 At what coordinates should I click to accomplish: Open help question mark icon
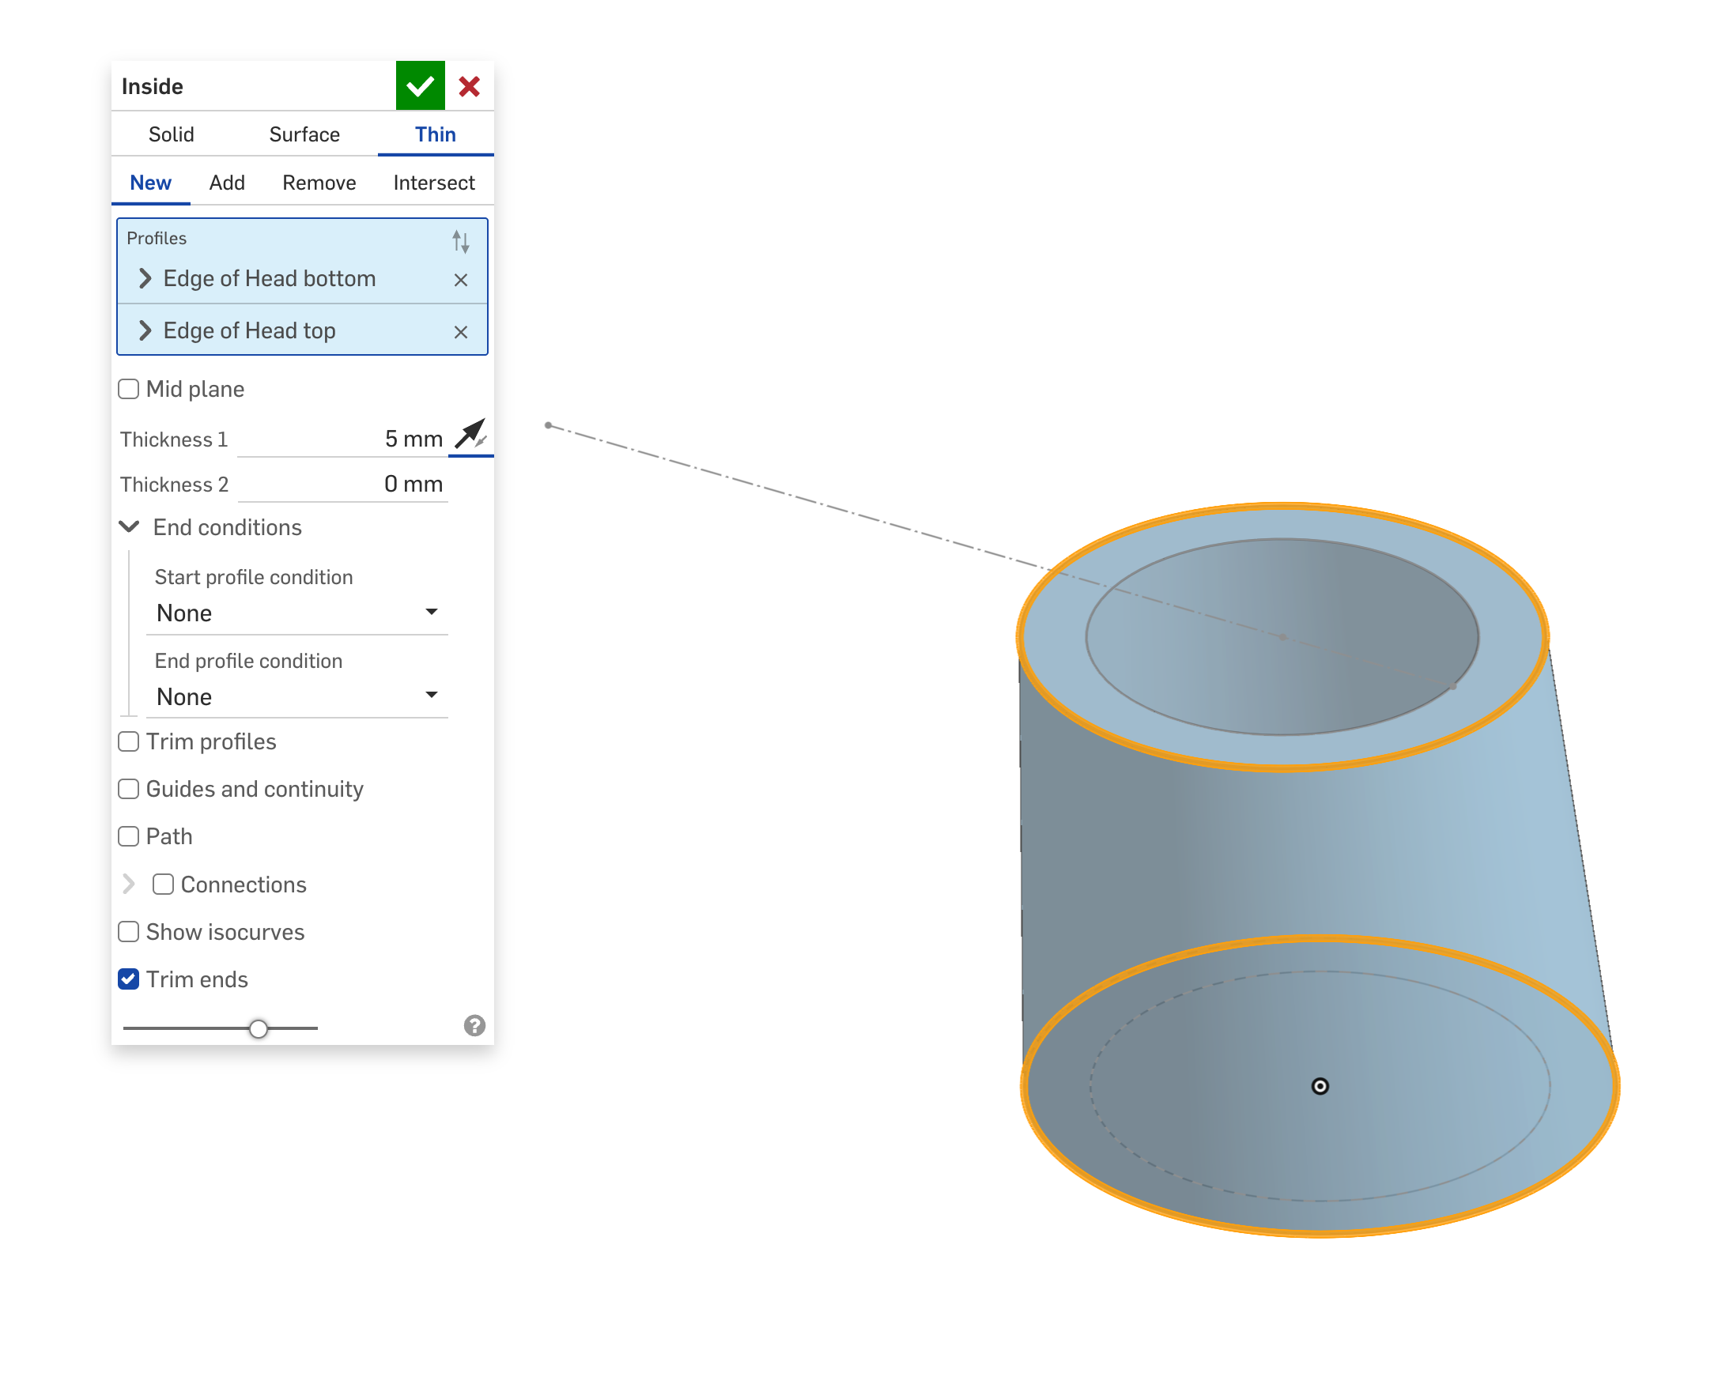[x=474, y=1026]
